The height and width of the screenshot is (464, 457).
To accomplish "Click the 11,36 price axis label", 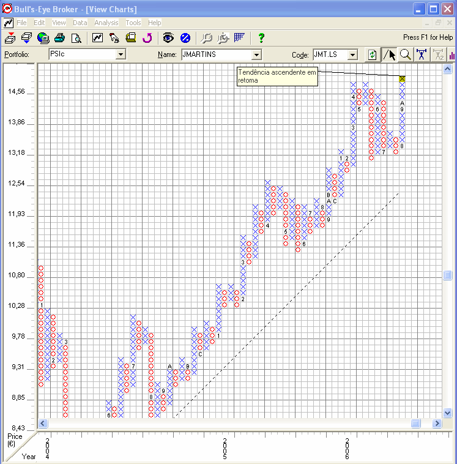I will click(x=17, y=244).
